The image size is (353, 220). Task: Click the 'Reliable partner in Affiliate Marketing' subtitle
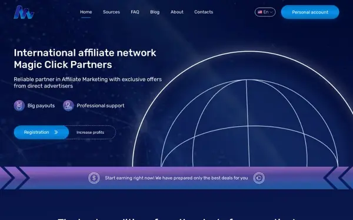[88, 83]
